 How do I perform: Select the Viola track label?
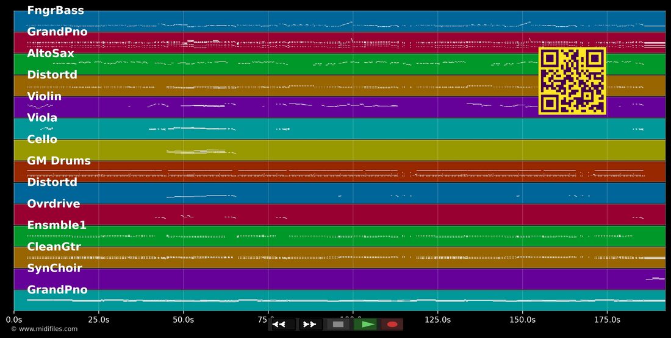(42, 118)
